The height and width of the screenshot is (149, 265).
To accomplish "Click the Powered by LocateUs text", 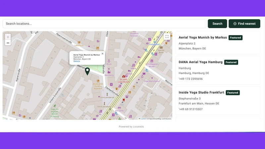I will (x=131, y=127).
